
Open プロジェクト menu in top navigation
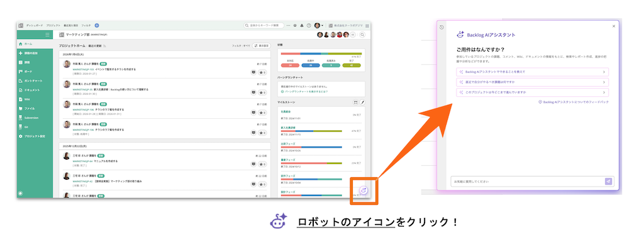coord(53,25)
